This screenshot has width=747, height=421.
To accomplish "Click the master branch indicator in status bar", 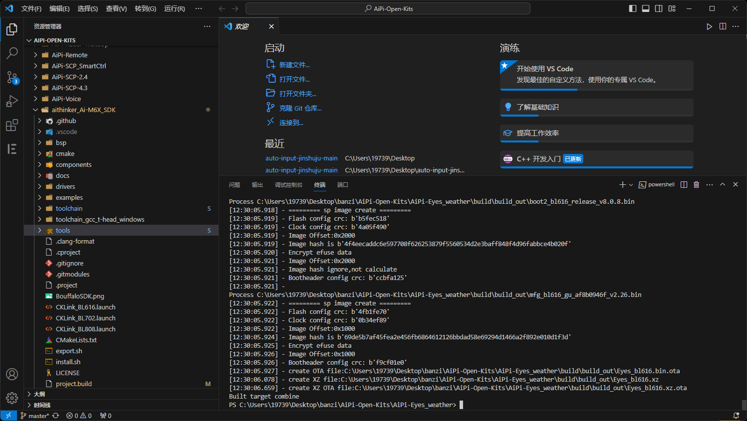I will tap(34, 416).
